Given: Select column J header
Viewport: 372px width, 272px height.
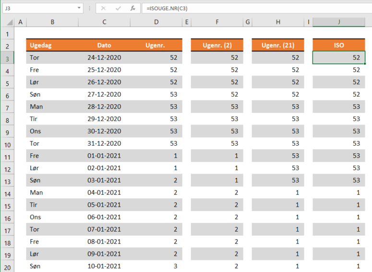Looking at the screenshot, I should [339, 22].
